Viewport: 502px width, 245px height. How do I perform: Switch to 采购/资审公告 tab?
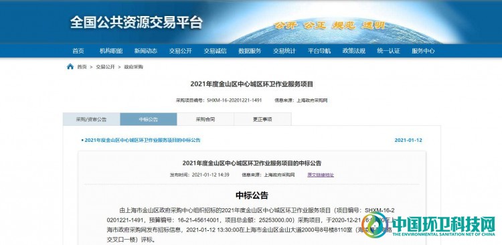pos(91,119)
